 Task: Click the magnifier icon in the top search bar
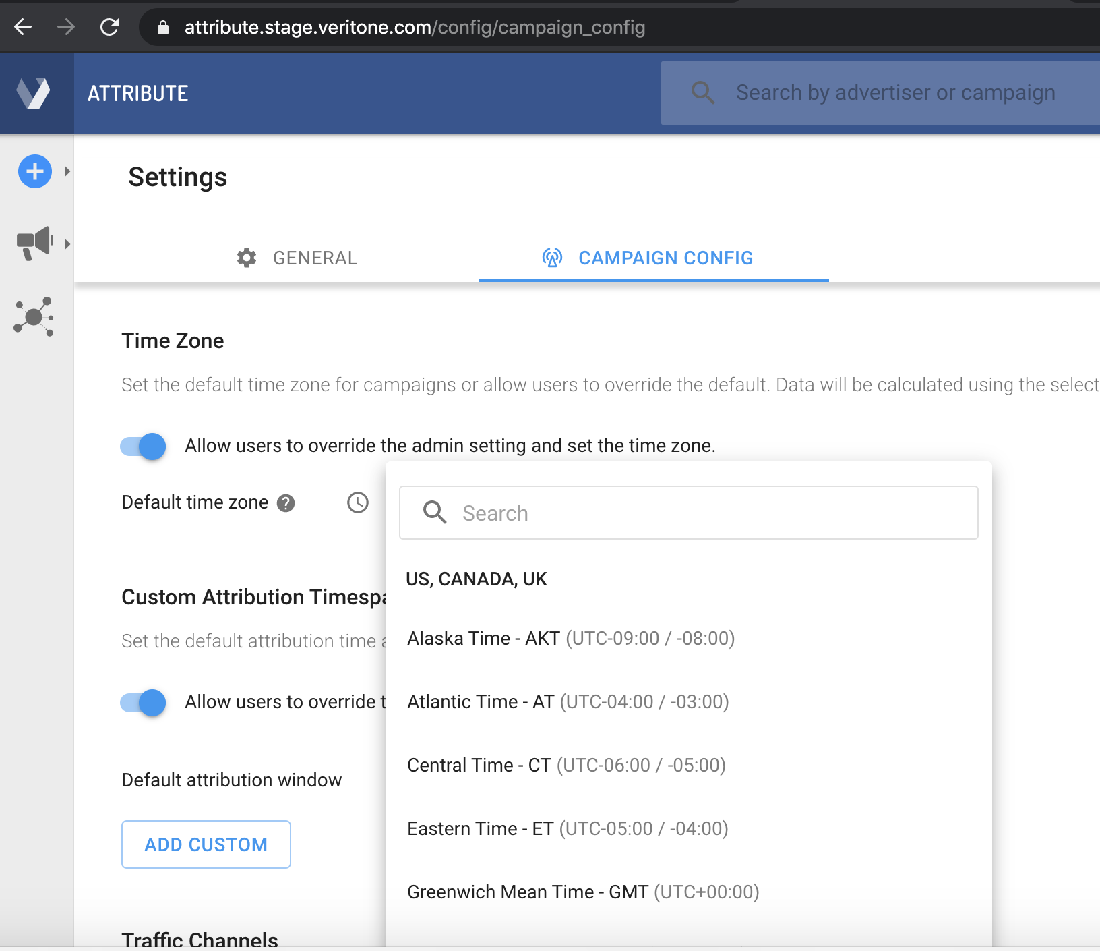(x=703, y=92)
